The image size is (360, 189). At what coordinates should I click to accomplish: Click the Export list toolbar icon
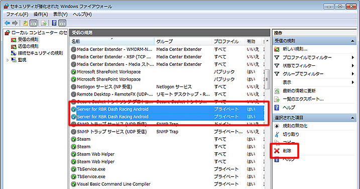click(x=44, y=23)
